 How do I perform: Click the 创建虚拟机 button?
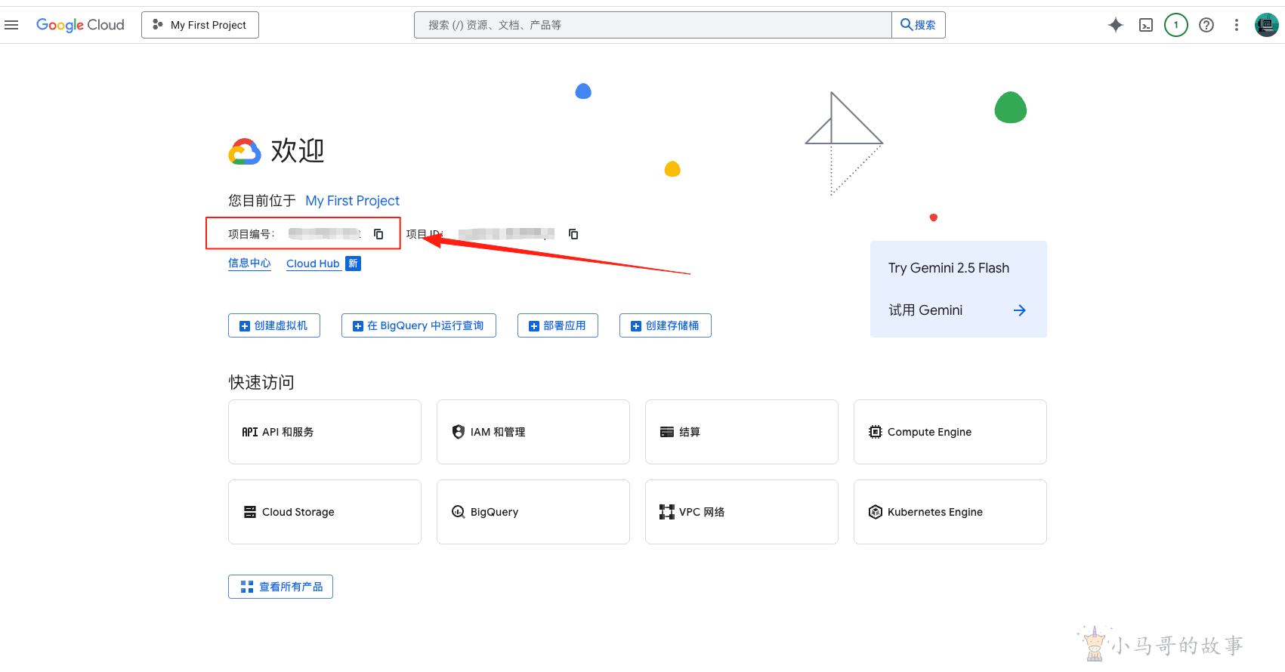click(x=274, y=325)
